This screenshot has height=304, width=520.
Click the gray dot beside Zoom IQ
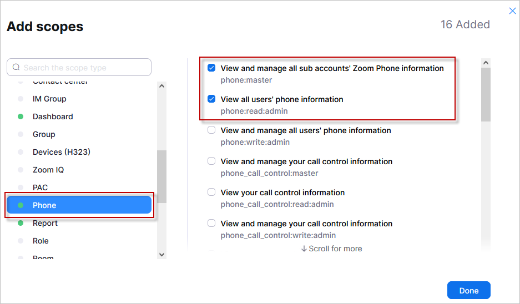(21, 170)
